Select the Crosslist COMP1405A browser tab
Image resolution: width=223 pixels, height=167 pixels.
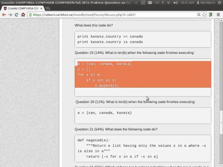[x=23, y=8]
